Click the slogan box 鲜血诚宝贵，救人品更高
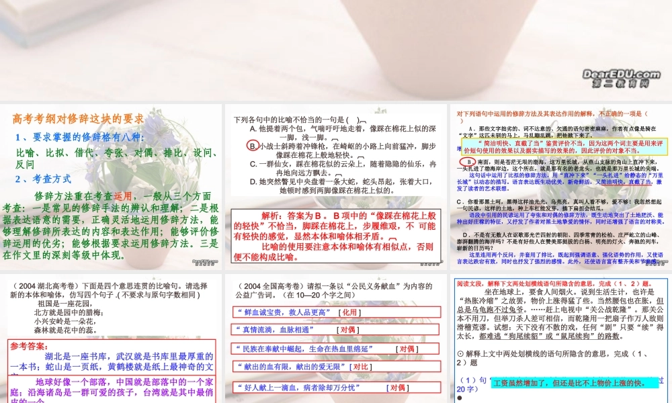The width and height of the screenshot is (672, 403). tap(337, 312)
